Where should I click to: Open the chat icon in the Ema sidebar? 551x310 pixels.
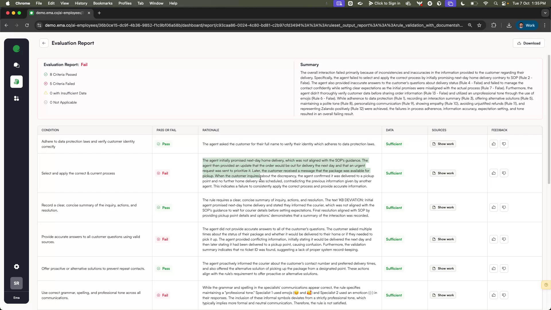[16, 65]
